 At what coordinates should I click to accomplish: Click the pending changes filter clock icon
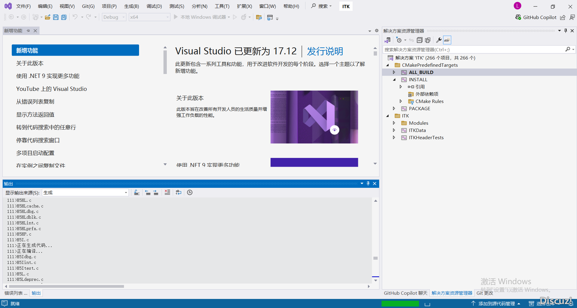pos(399,40)
